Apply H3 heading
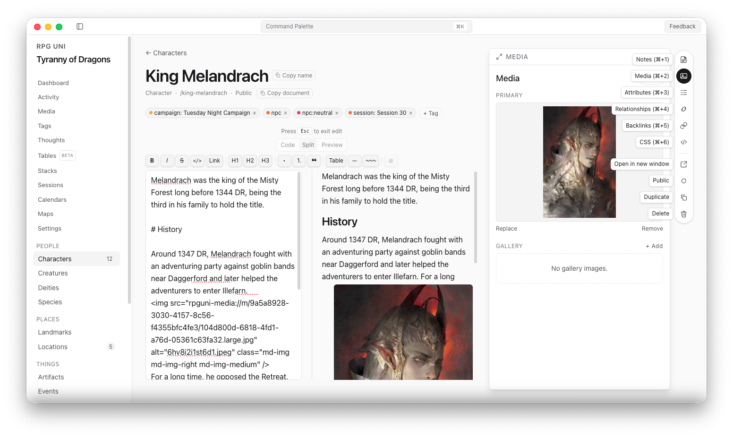Image resolution: width=733 pixels, height=438 pixels. pos(265,161)
